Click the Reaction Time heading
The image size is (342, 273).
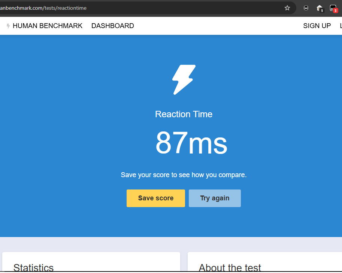pyautogui.click(x=184, y=114)
